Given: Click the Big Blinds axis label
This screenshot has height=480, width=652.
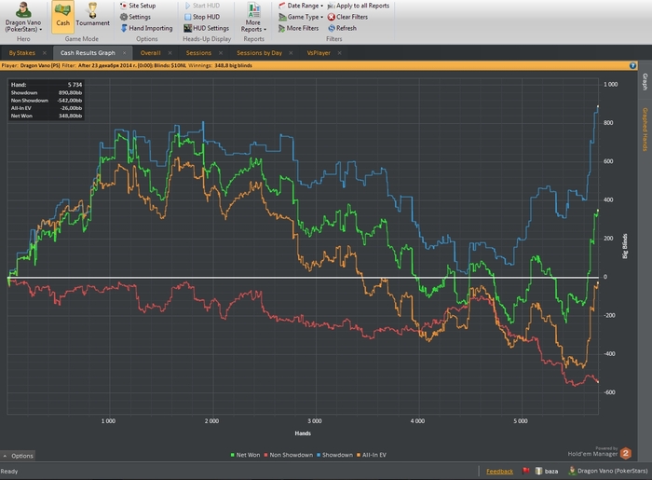Looking at the screenshot, I should point(625,246).
